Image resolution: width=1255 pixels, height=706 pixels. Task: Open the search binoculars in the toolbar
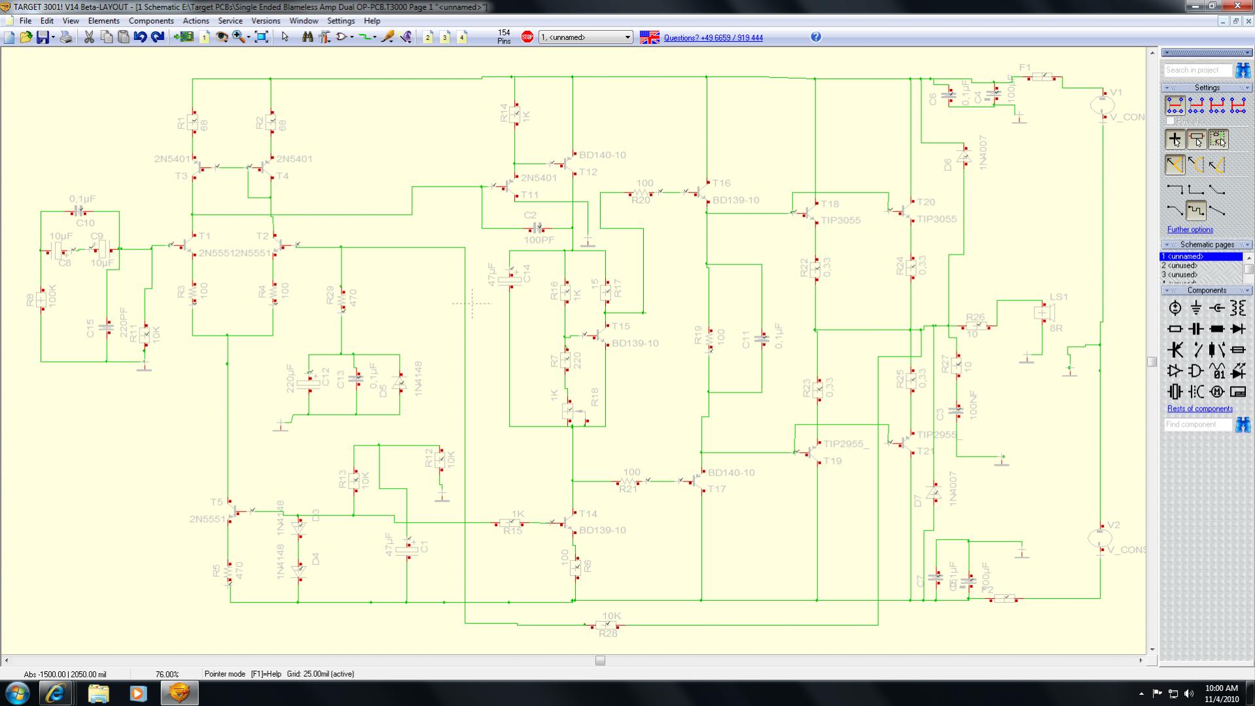point(308,37)
